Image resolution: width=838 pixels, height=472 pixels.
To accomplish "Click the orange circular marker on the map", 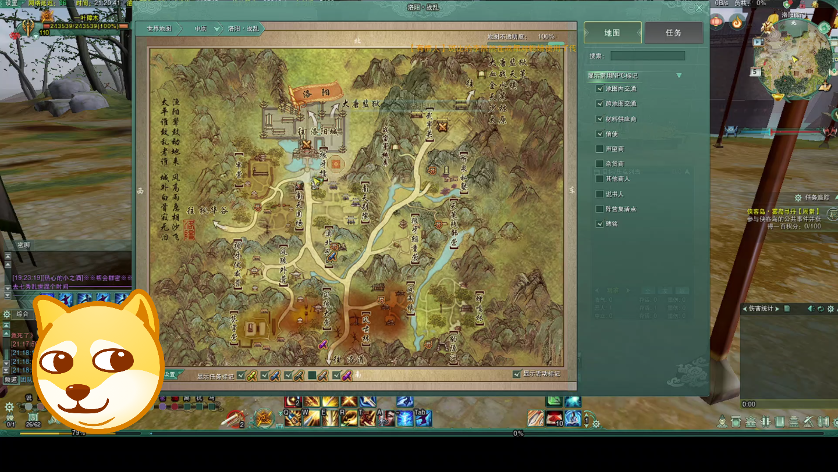I will pyautogui.click(x=335, y=165).
